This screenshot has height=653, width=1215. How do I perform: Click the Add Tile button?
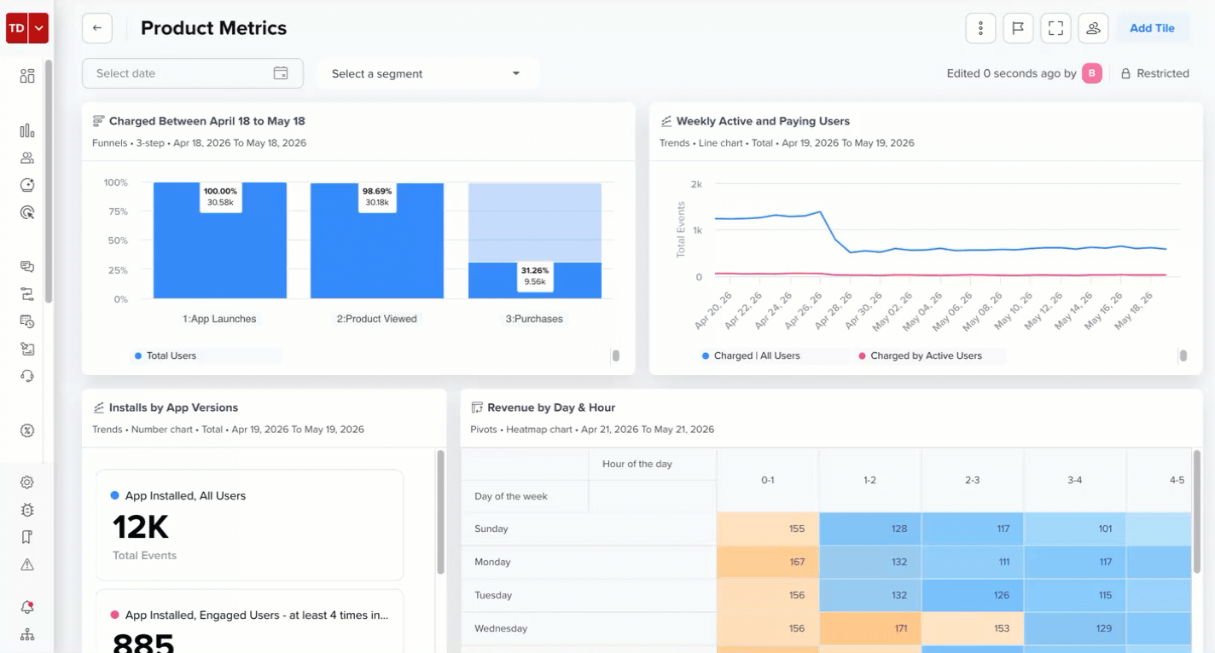point(1152,28)
